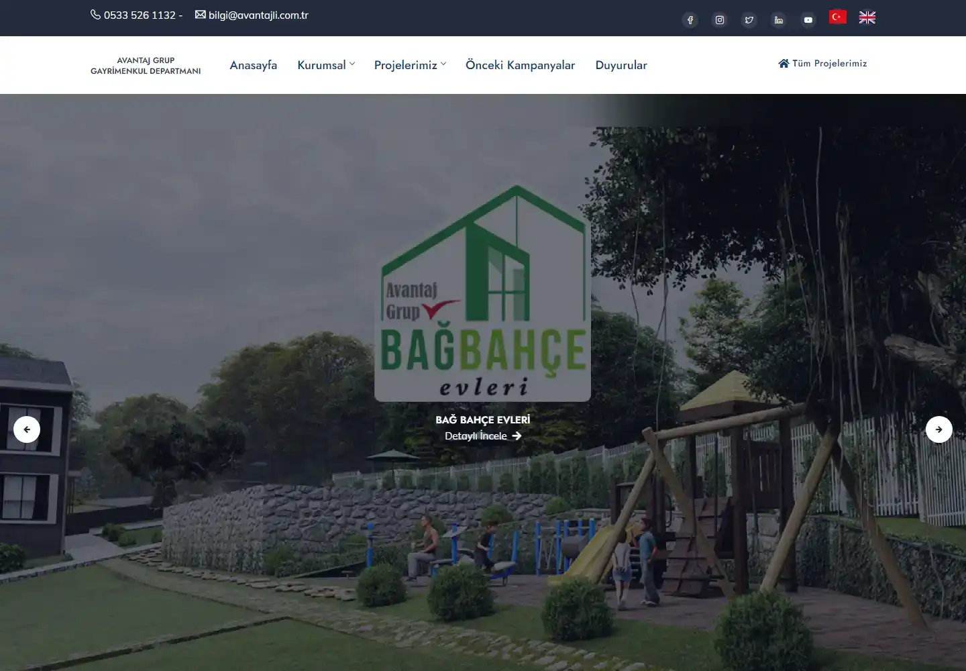966x671 pixels.
Task: Go to next slide with right arrow
Action: tap(939, 429)
